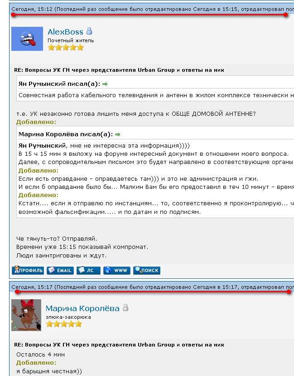The height and width of the screenshot is (376, 294).
Task: Click Марина Королёва five-star rating
Action: pyautogui.click(x=64, y=324)
